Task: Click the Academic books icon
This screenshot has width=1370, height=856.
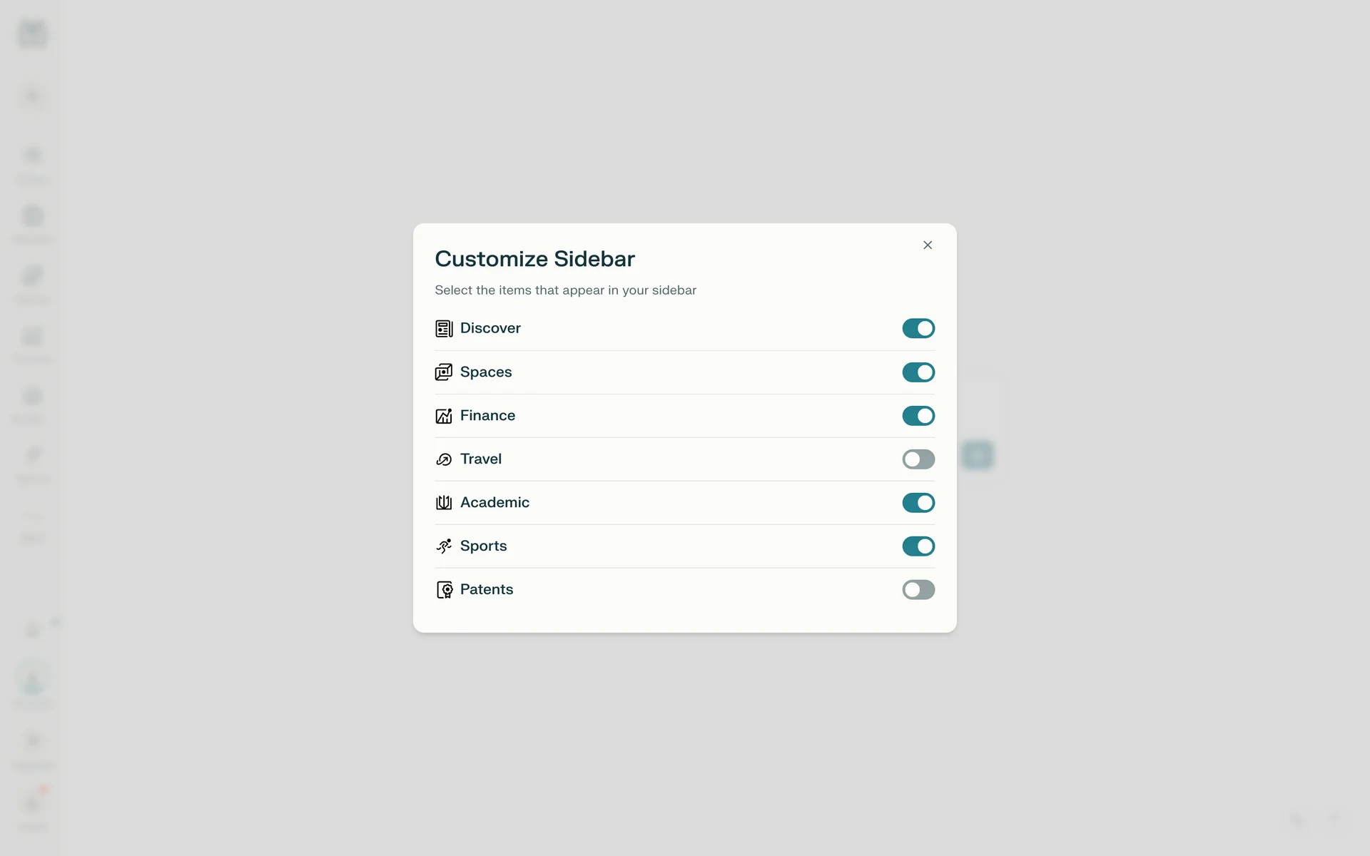Action: (444, 503)
